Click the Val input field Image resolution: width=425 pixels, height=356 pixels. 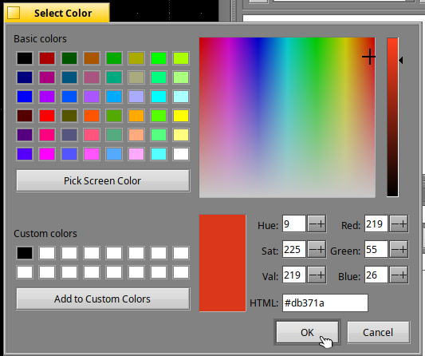tap(293, 275)
